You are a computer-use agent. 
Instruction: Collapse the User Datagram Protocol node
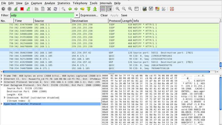2,85
